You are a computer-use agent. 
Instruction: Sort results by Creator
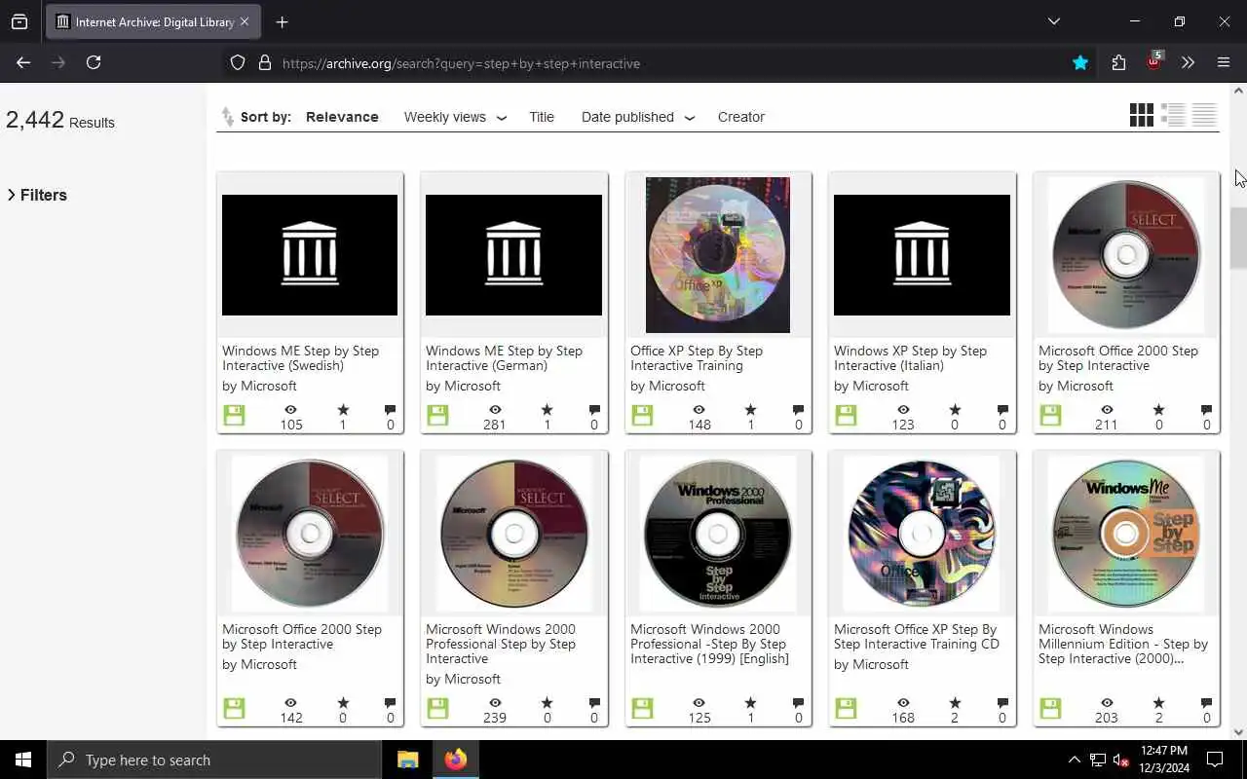pyautogui.click(x=741, y=117)
